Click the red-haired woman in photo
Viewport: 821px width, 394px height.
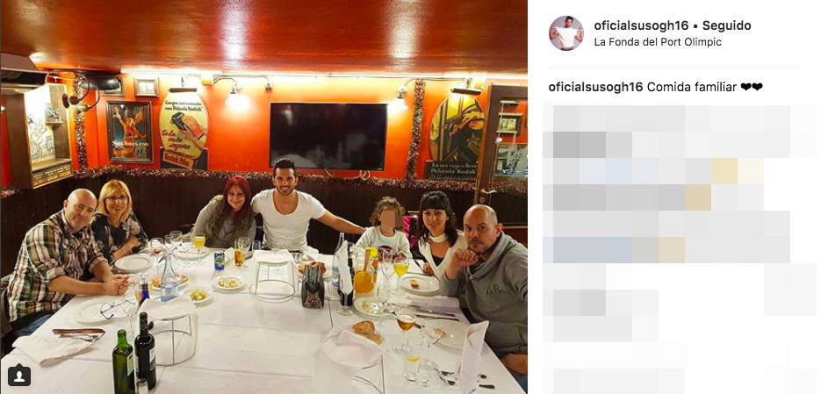tap(227, 213)
